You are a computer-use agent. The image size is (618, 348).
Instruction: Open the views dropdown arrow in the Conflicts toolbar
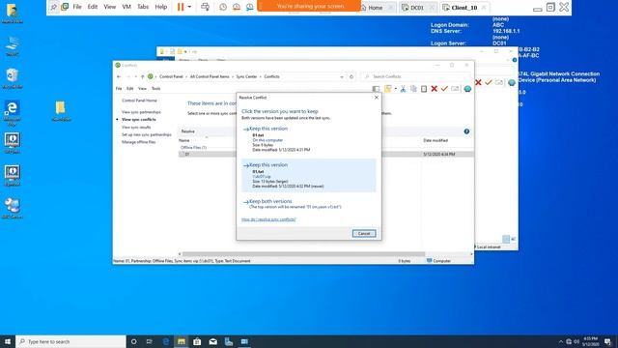point(396,89)
